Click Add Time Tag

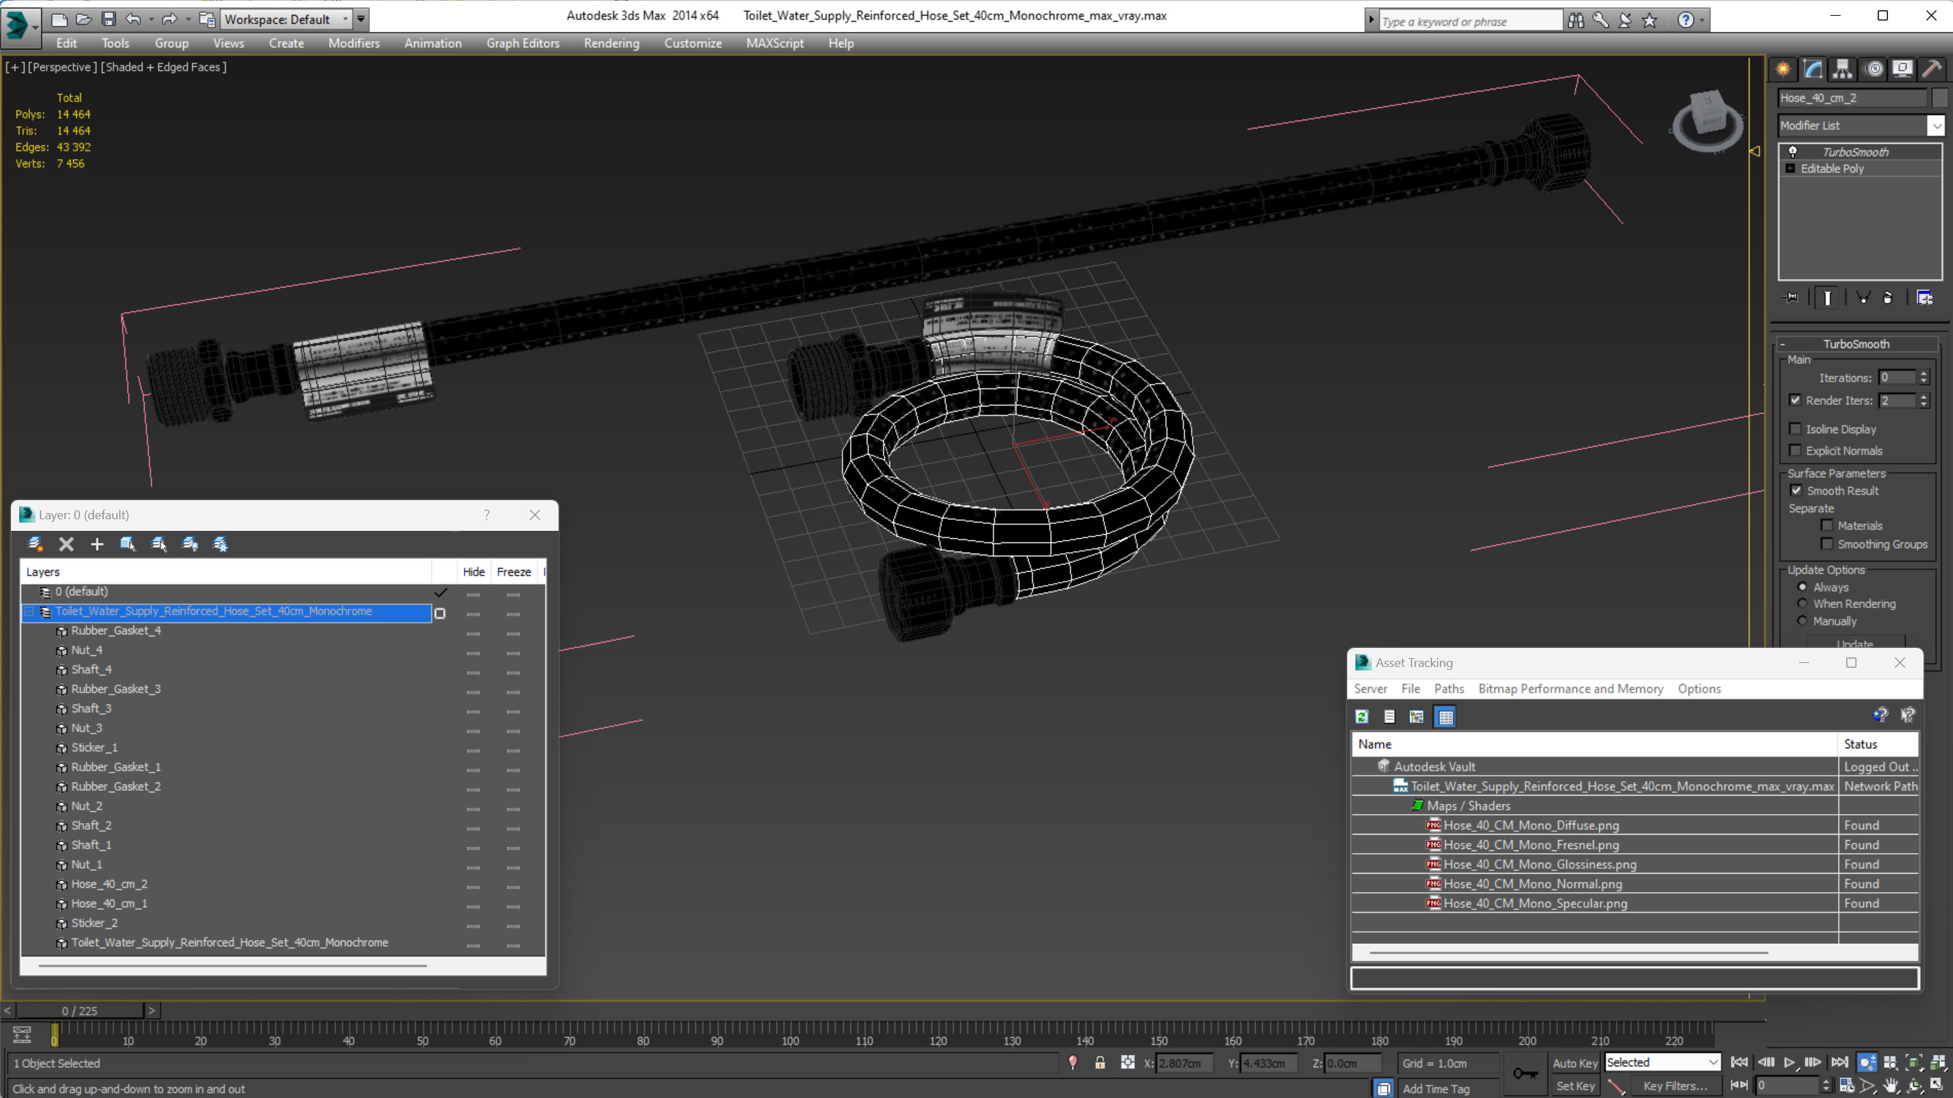pos(1435,1088)
